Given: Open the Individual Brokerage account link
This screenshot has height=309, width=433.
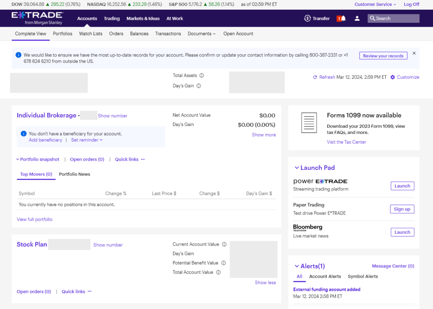Looking at the screenshot, I should (x=47, y=115).
